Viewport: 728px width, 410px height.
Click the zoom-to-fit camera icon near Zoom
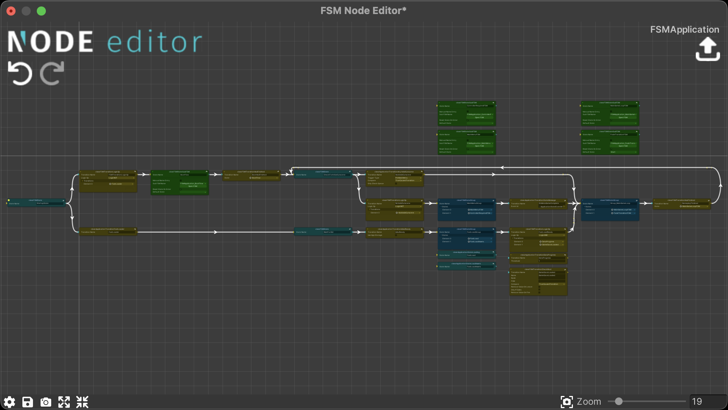coord(567,402)
